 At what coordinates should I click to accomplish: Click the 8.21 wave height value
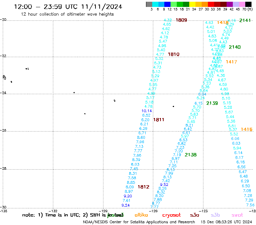point(189,125)
